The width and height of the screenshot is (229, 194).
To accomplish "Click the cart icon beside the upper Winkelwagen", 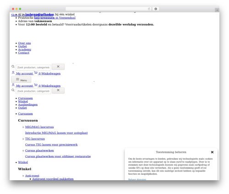I will click(36, 72).
